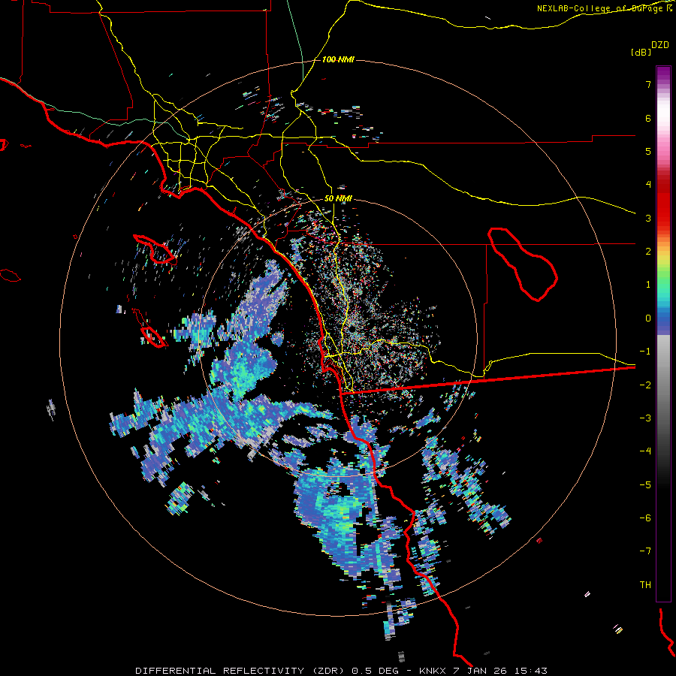Click the -2 value on the scale
This screenshot has width=676, height=676.
645,385
